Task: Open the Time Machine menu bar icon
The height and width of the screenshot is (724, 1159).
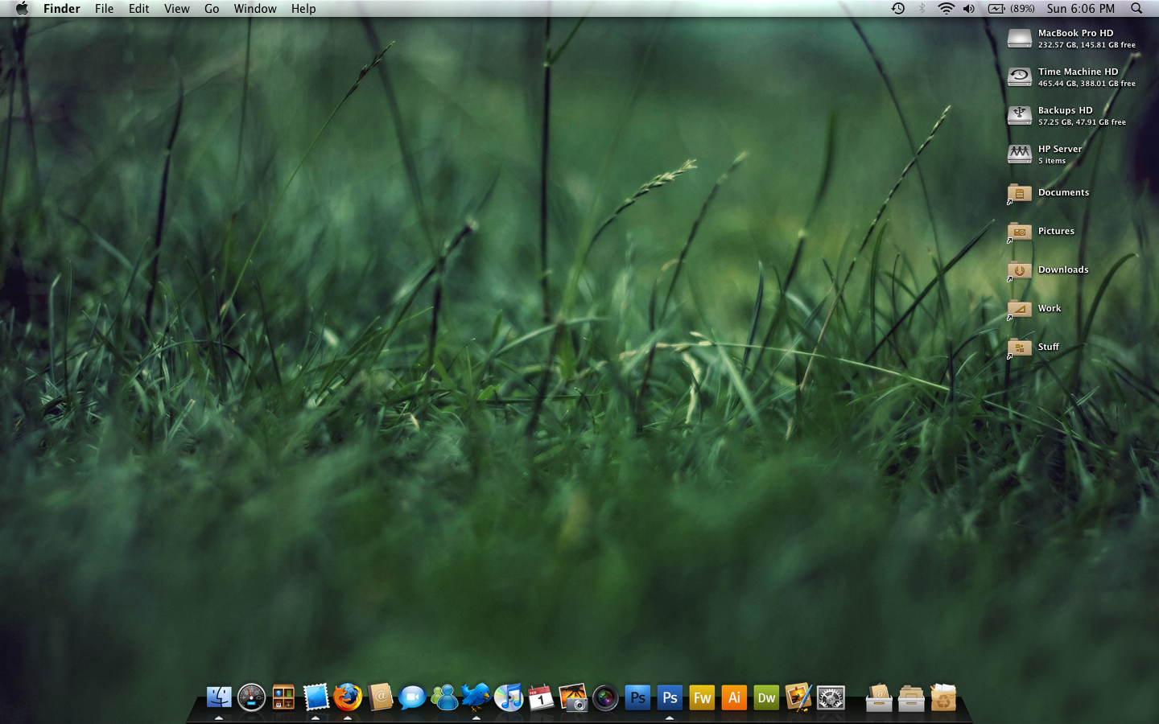Action: [x=898, y=9]
